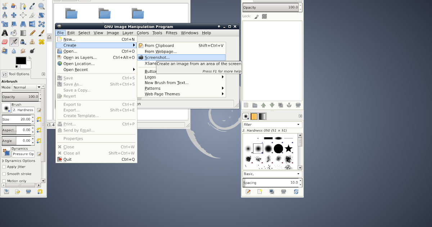Select the Heal bandage tool
This screenshot has height=227, width=432.
[41, 42]
